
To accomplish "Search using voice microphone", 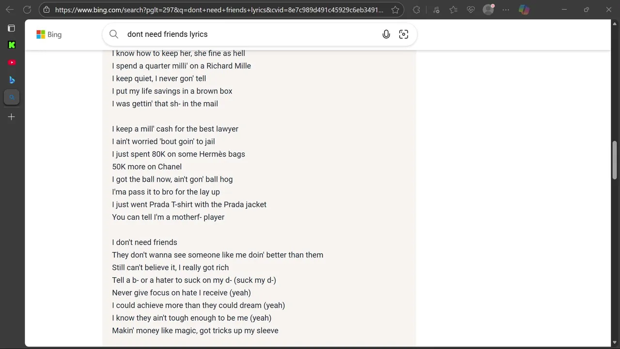I will coord(386,34).
